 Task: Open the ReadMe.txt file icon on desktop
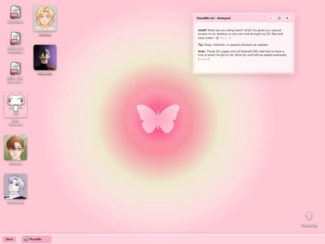(x=16, y=14)
